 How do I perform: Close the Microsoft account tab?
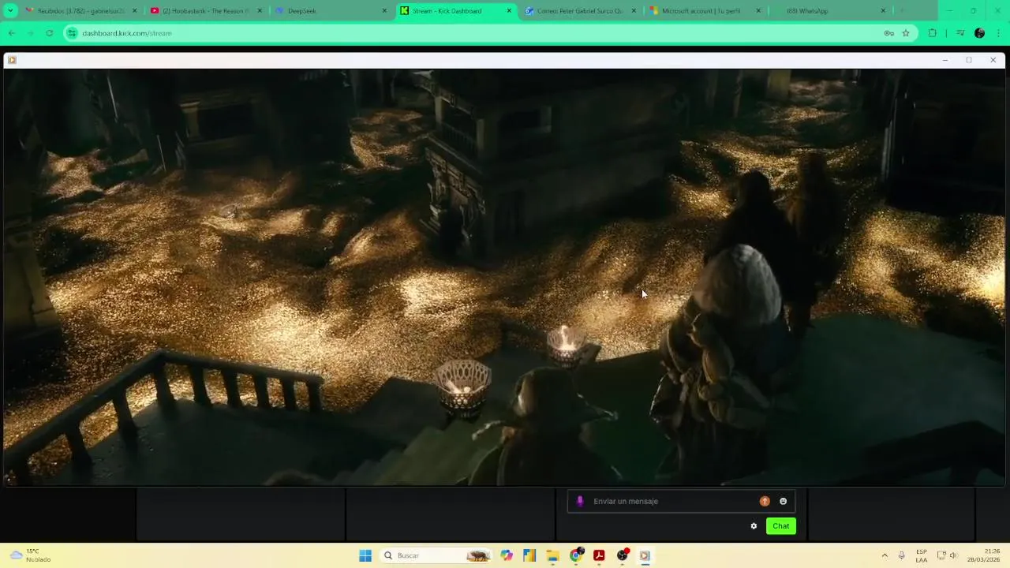758,11
